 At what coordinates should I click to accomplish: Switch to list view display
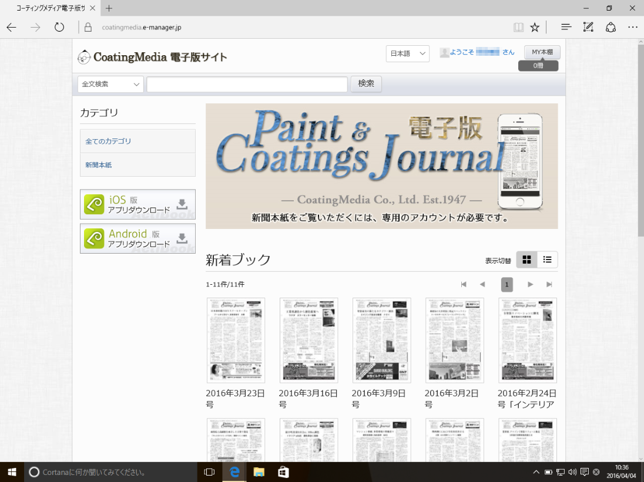pos(547,259)
